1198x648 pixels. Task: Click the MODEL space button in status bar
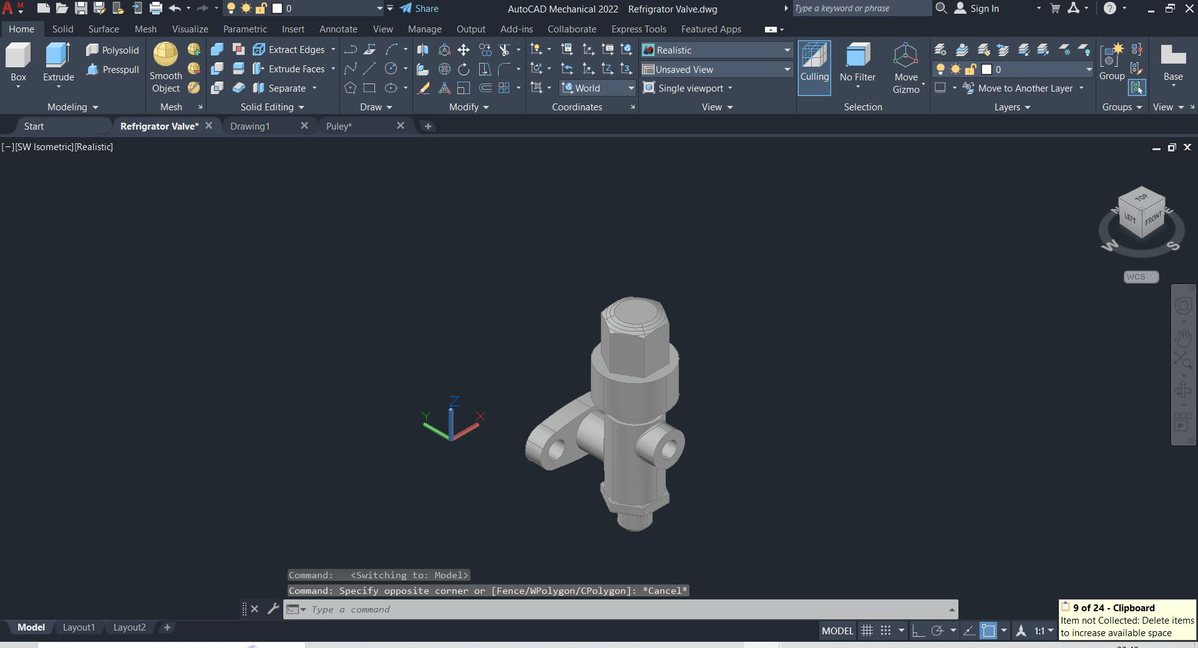837,631
